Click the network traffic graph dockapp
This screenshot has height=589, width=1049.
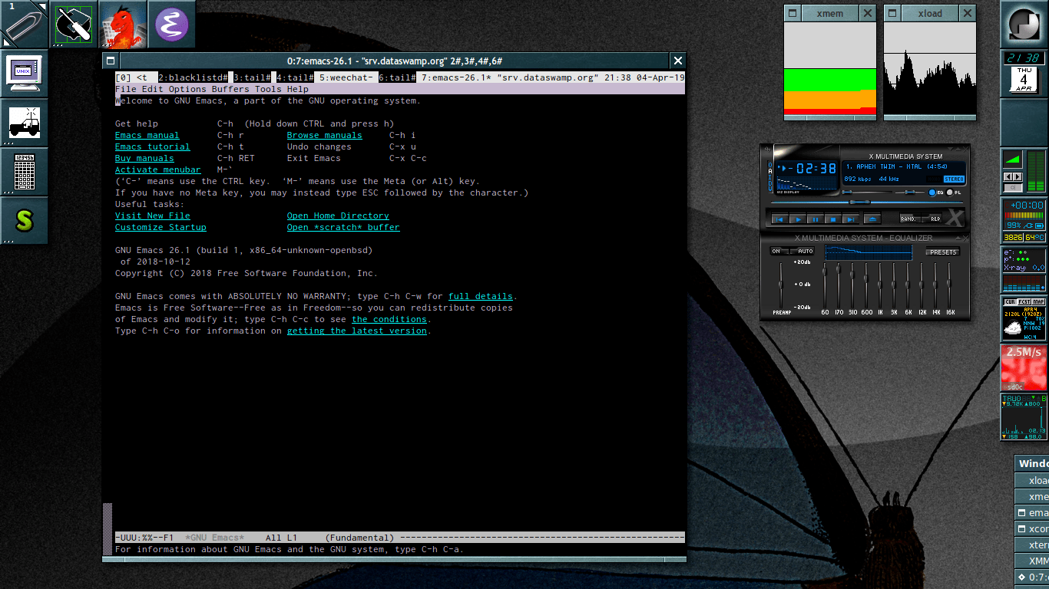1024,417
